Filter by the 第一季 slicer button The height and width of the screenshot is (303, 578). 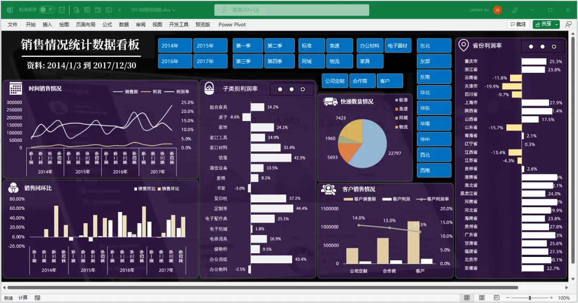(x=248, y=46)
